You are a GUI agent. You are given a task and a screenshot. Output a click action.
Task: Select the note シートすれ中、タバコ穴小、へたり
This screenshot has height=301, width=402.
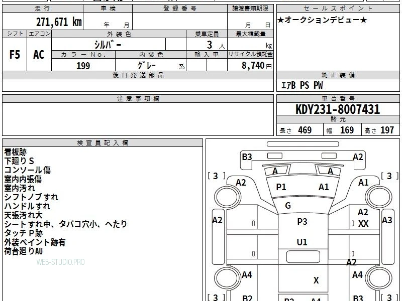pos(66,224)
